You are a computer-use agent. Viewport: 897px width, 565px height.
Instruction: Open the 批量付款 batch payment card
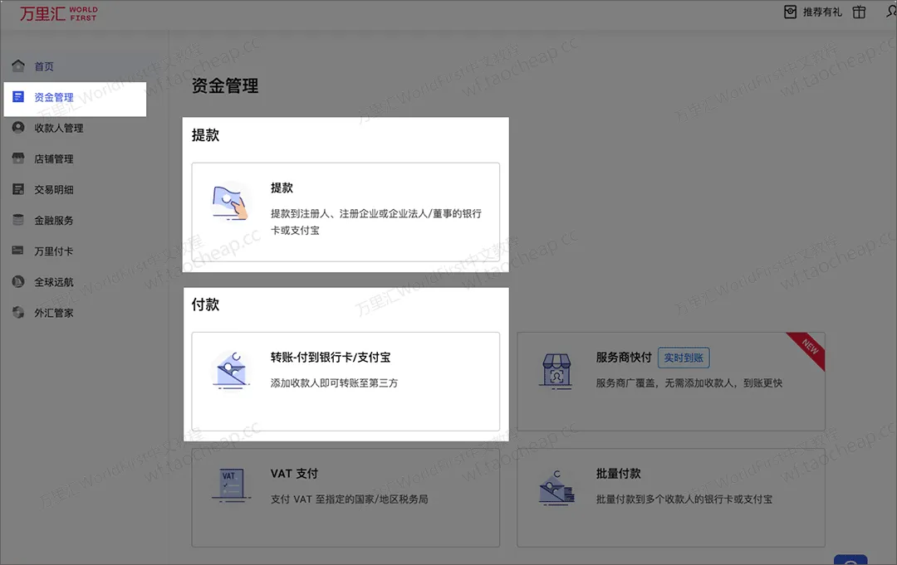pos(670,497)
